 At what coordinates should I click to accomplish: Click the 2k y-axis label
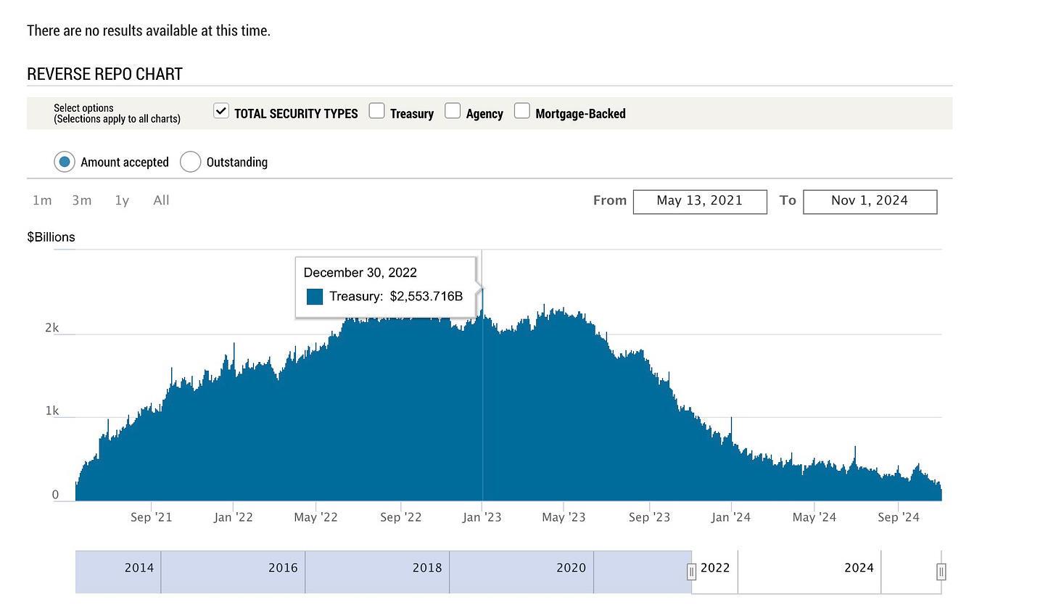(x=51, y=328)
